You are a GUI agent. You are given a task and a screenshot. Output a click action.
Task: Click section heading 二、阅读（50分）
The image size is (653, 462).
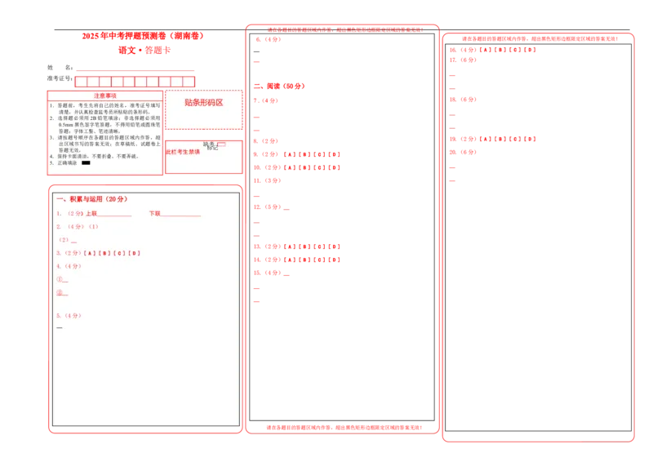point(279,87)
